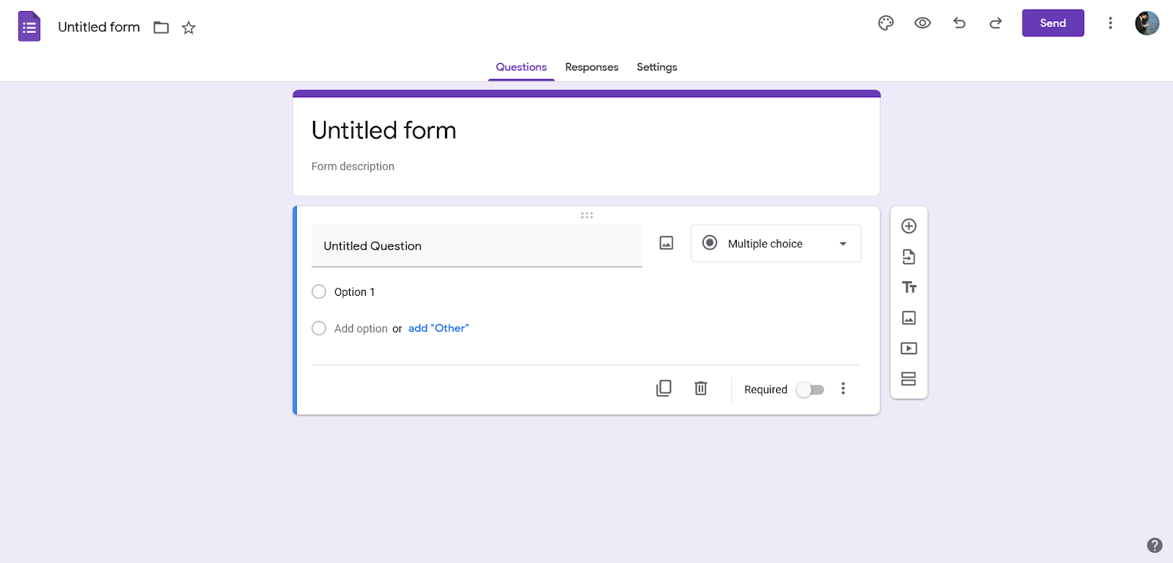1173x563 pixels.
Task: Switch to the Responses tab
Action: pyautogui.click(x=592, y=67)
